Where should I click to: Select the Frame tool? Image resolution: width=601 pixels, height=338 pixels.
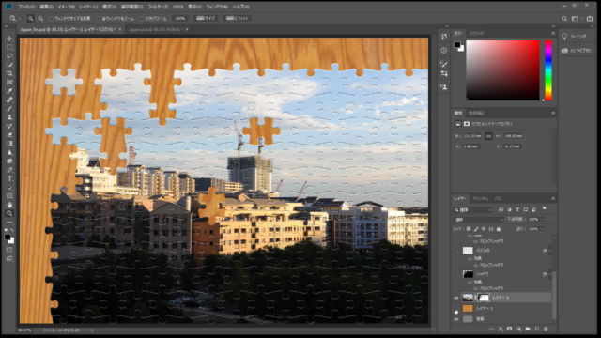(9, 83)
